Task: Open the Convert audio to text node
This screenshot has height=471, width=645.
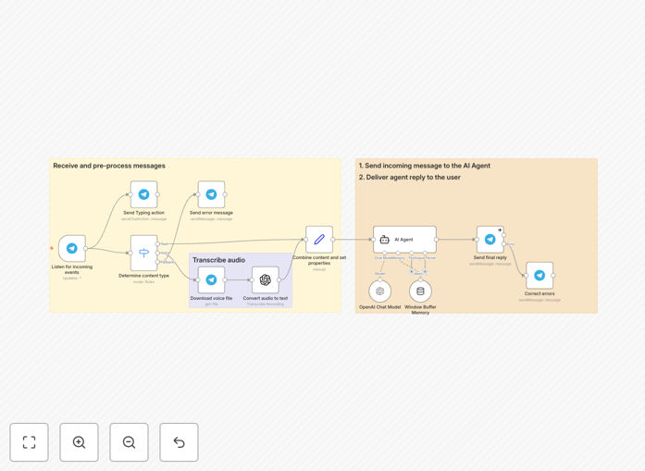Action: 266,279
